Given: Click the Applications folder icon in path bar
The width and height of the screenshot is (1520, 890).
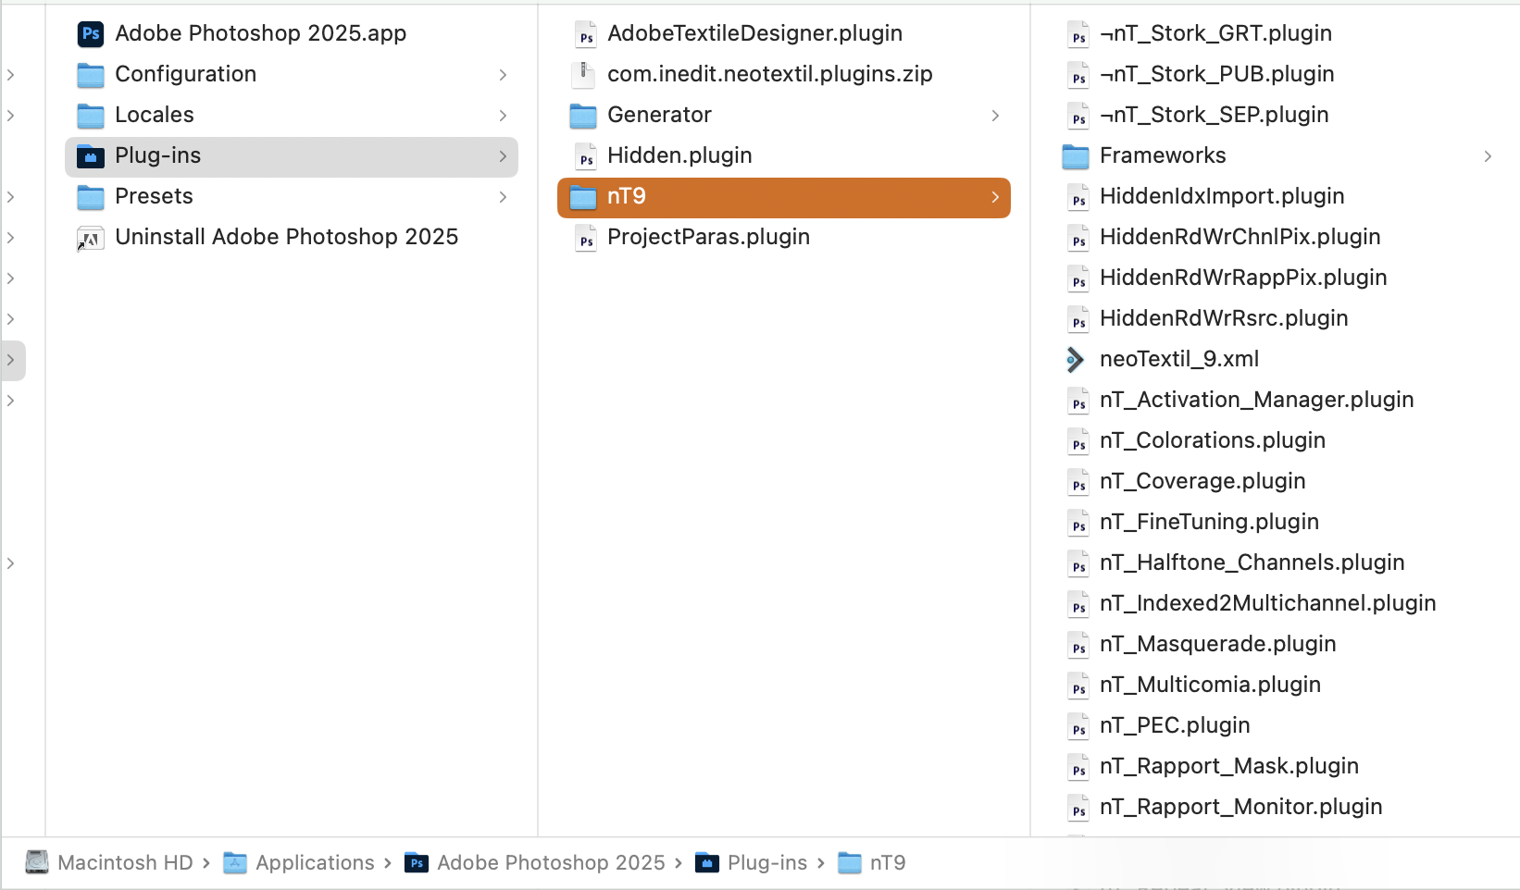Looking at the screenshot, I should tap(235, 863).
